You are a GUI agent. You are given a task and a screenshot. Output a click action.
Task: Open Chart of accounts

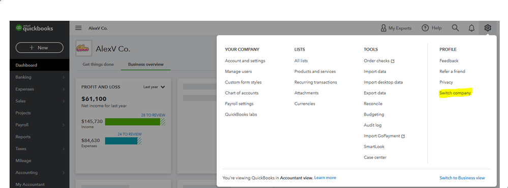(242, 93)
